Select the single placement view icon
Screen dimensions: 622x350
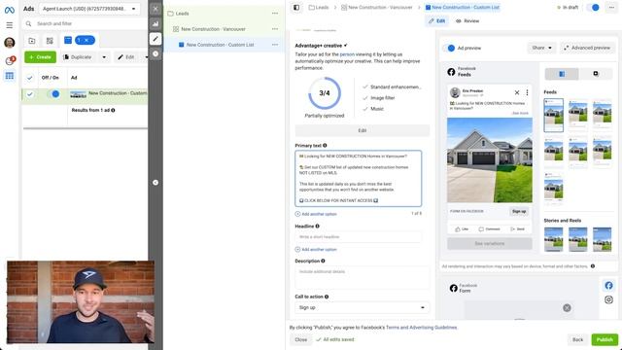[596, 74]
